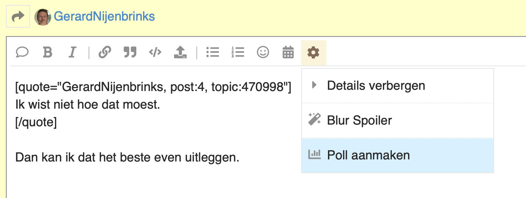Select Poll aanmaken menu entry
This screenshot has width=526, height=198.
(398, 155)
